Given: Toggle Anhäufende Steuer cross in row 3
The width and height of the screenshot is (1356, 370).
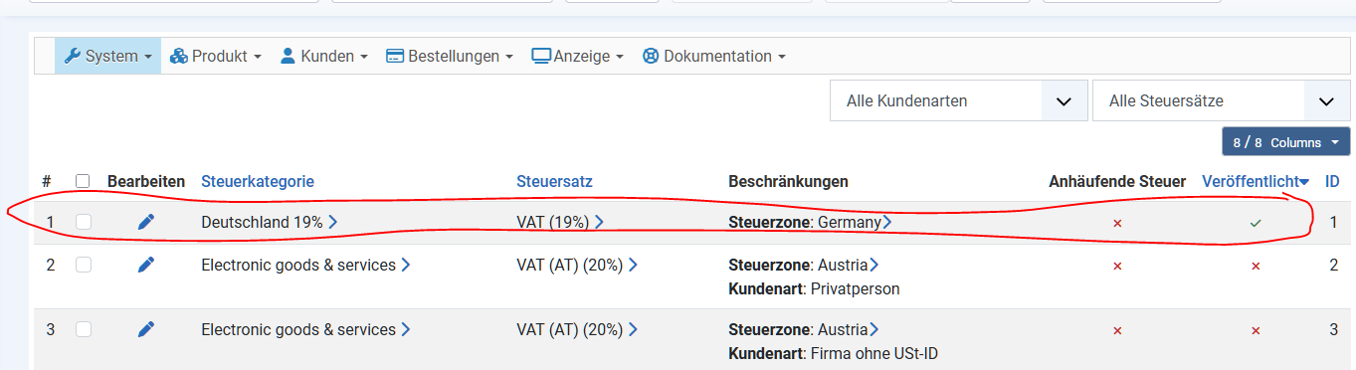Looking at the screenshot, I should click(x=1117, y=330).
